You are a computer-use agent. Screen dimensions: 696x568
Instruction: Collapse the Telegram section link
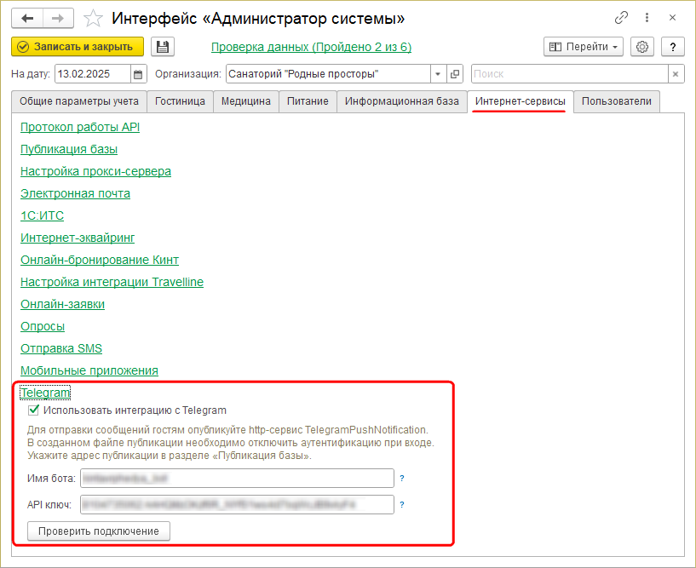46,393
